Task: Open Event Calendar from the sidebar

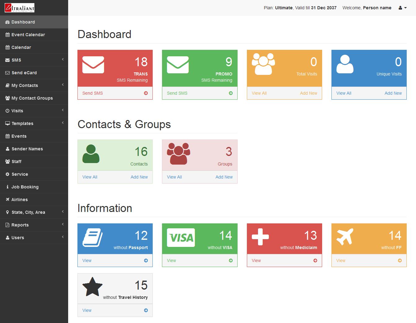Action: [x=28, y=35]
